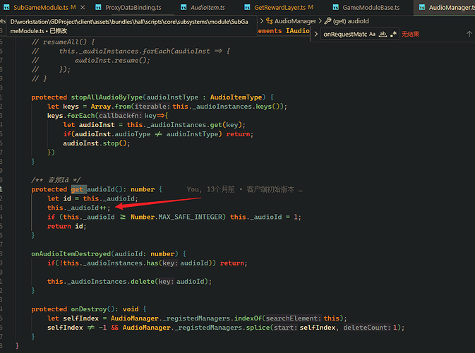The image size is (475, 353).
Task: Click the TypeScript icon on AudioManager.ts tab
Action: 421,7
